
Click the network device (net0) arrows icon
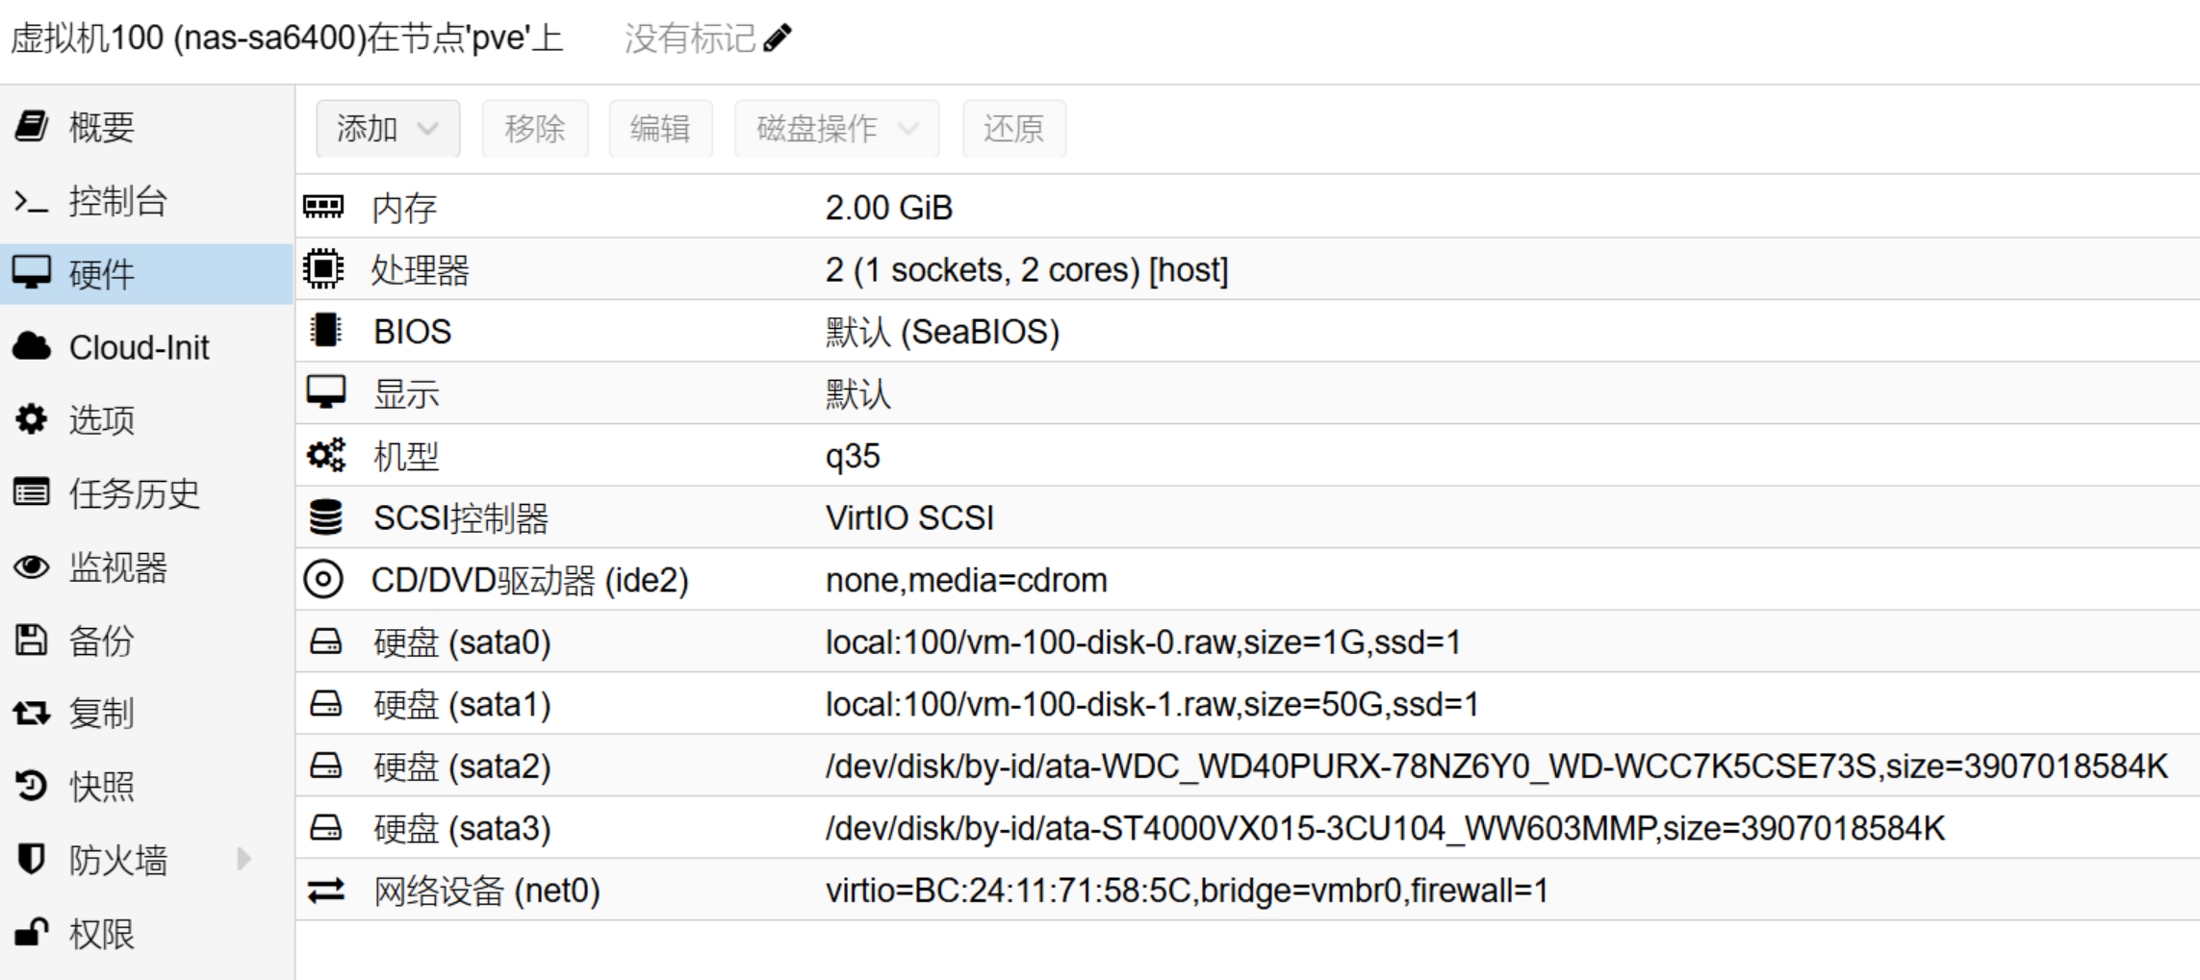[325, 891]
